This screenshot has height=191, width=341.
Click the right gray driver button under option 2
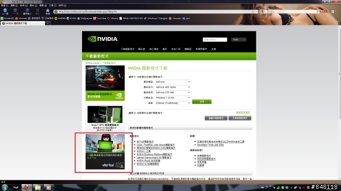click(240, 118)
